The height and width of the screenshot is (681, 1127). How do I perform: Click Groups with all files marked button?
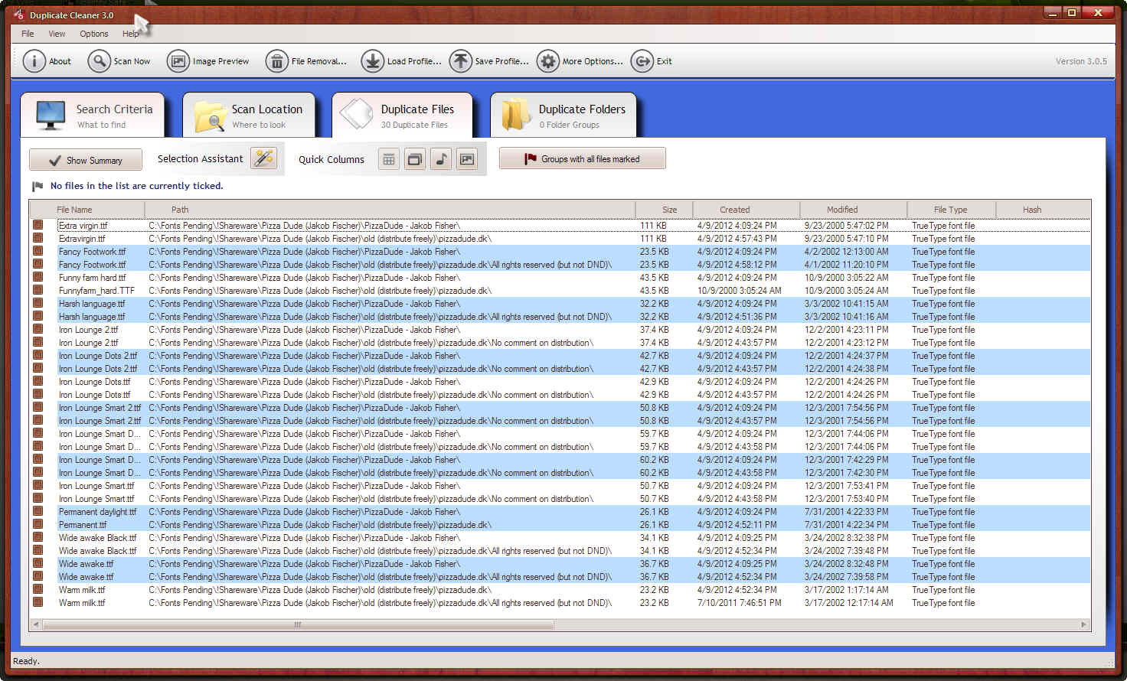point(582,159)
